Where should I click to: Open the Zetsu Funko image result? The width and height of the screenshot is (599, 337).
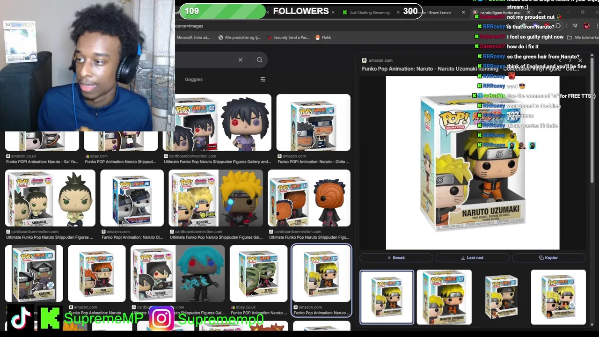[258, 274]
